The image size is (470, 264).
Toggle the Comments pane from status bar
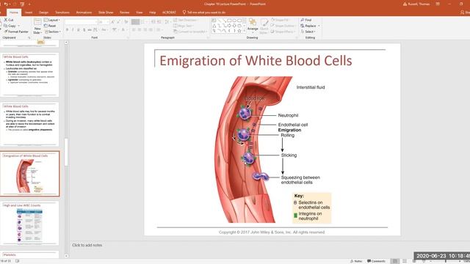pos(376,261)
